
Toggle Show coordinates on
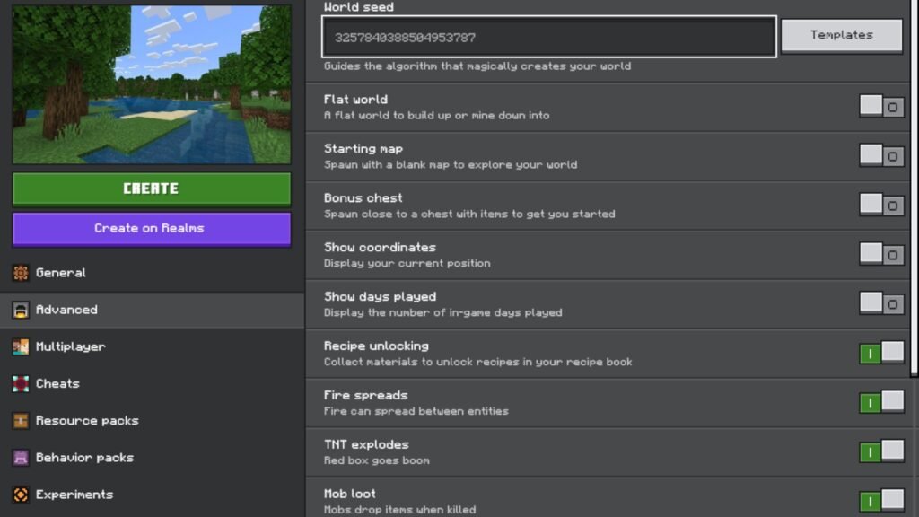click(x=881, y=254)
